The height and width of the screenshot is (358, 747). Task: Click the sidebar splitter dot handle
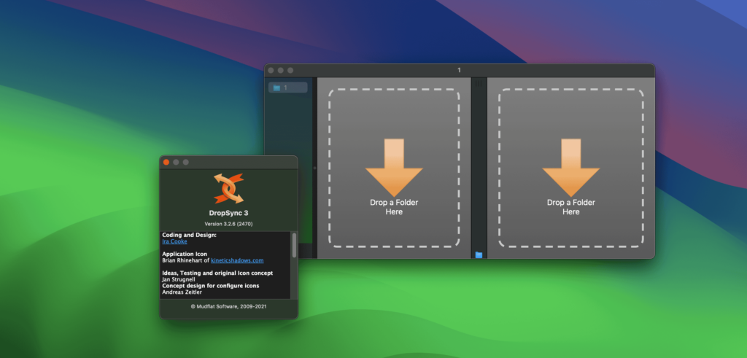tap(314, 168)
